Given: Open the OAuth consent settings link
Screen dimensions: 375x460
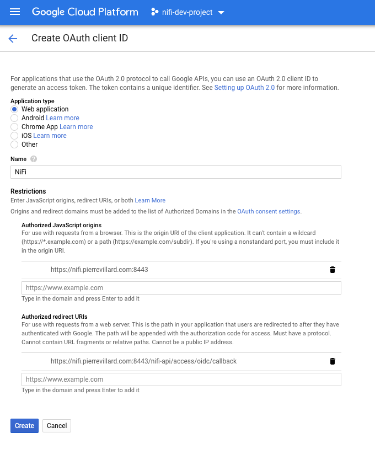Looking at the screenshot, I should [269, 211].
